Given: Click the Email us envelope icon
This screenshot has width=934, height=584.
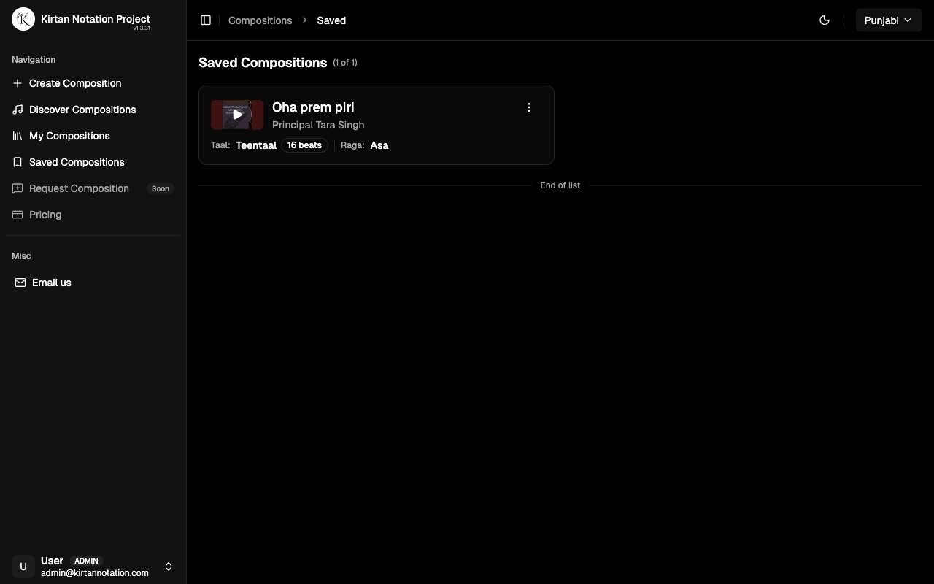Looking at the screenshot, I should coord(20,283).
